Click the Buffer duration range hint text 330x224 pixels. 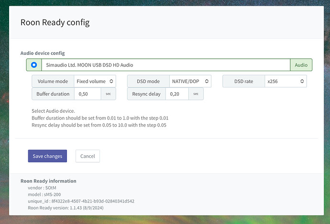pyautogui.click(x=100, y=118)
